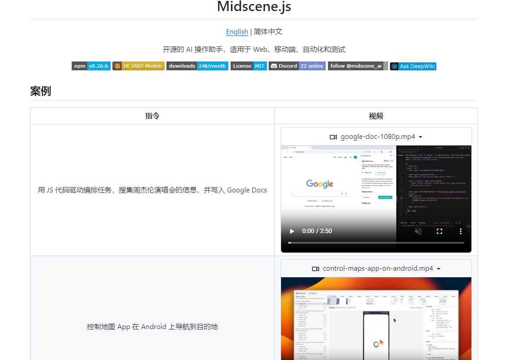The width and height of the screenshot is (505, 360).
Task: Play the google-doc-1080p.mp4 video
Action: pyautogui.click(x=291, y=231)
